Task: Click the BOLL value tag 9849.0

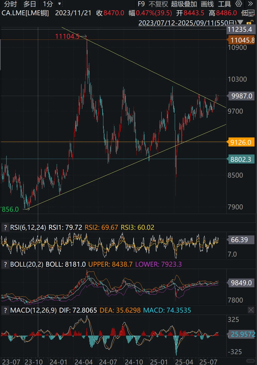Action: pyautogui.click(x=241, y=283)
